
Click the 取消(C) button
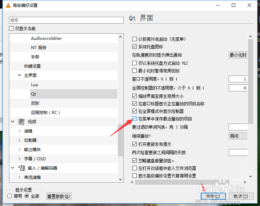(241, 196)
